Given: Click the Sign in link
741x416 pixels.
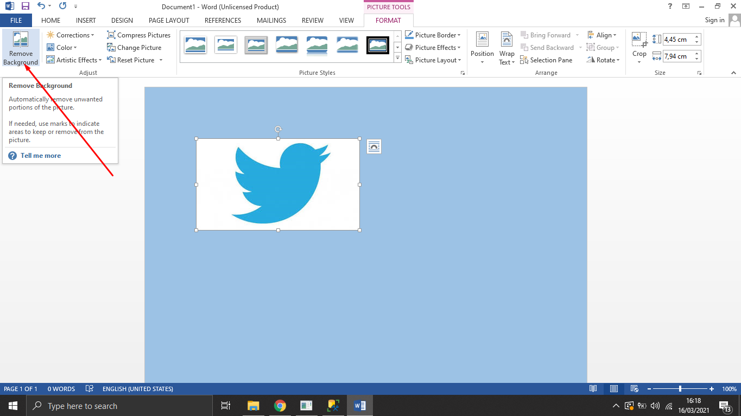Looking at the screenshot, I should point(714,20).
